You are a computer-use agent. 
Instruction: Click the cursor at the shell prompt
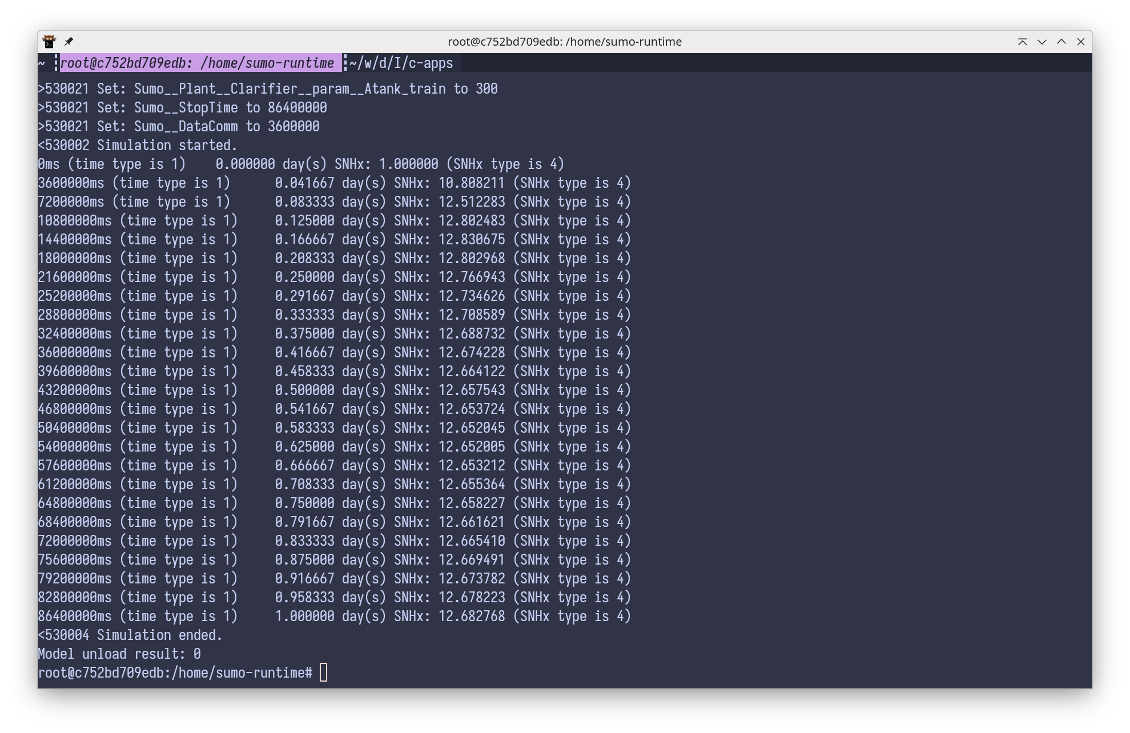[x=323, y=672]
